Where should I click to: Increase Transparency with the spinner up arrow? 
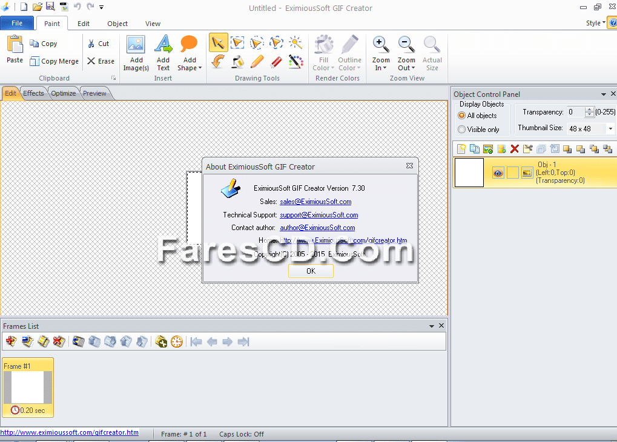589,110
